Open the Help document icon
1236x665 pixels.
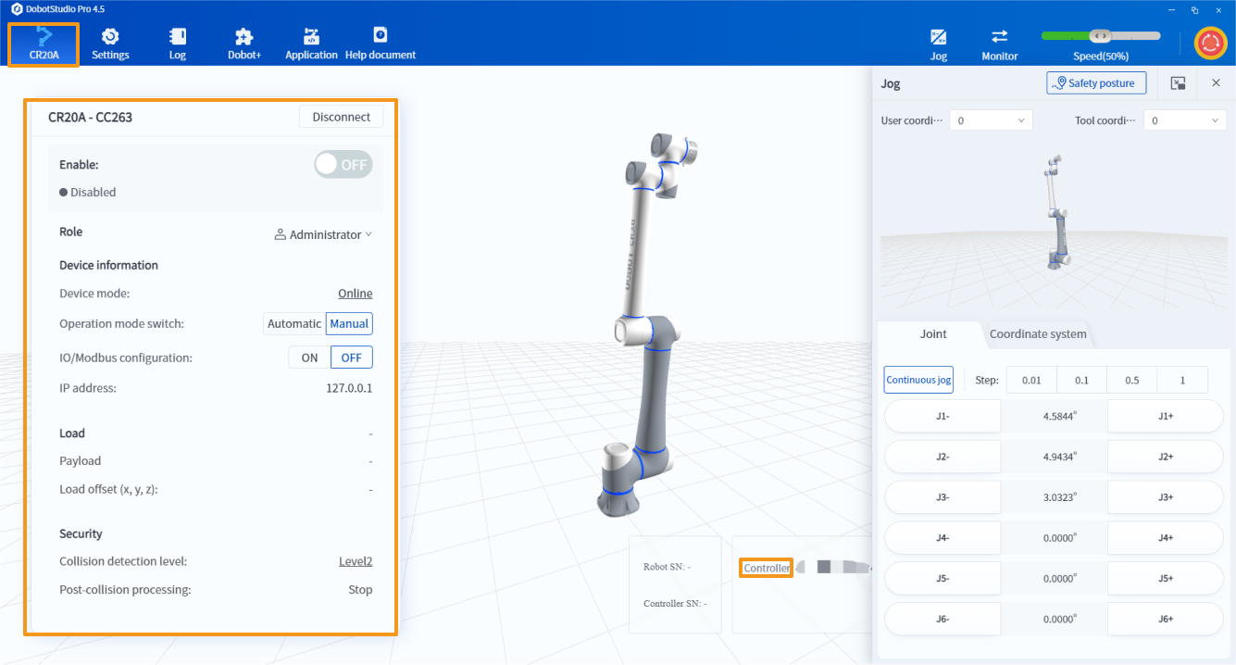(x=380, y=35)
